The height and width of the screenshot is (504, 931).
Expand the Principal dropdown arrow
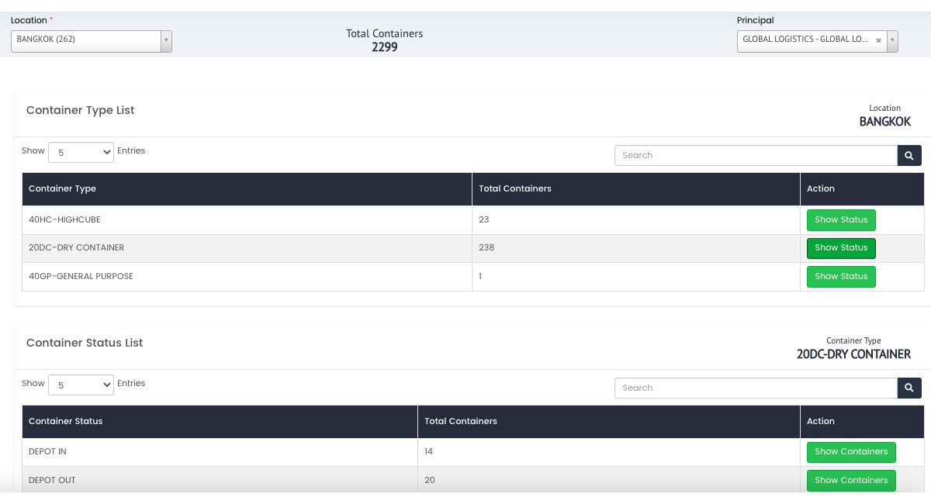click(x=892, y=40)
